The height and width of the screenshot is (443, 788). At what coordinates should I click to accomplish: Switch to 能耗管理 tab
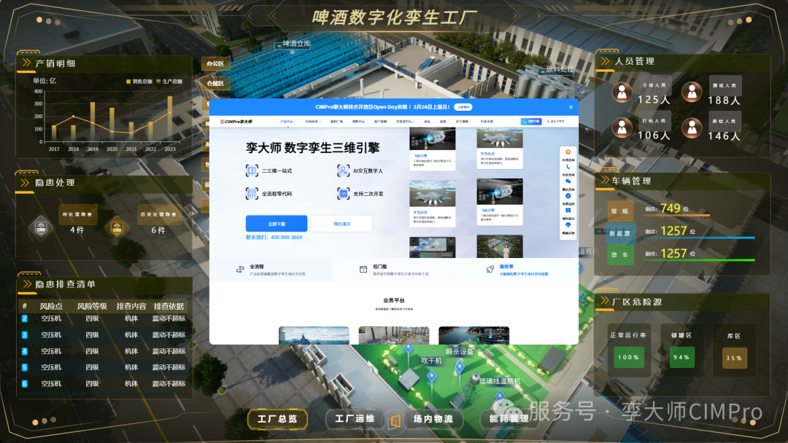point(509,419)
